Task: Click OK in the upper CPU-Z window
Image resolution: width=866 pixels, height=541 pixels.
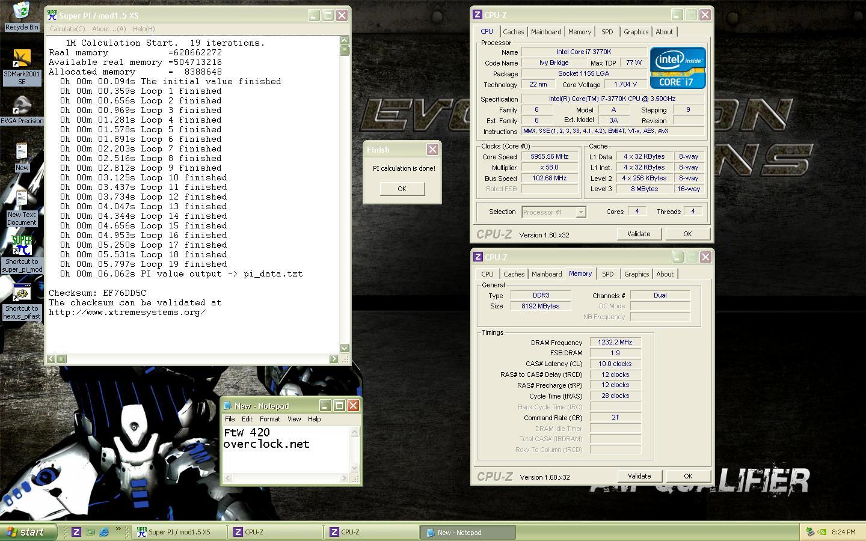Action: coord(687,234)
